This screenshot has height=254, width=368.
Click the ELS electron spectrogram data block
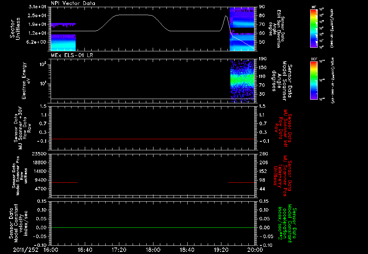(242, 81)
